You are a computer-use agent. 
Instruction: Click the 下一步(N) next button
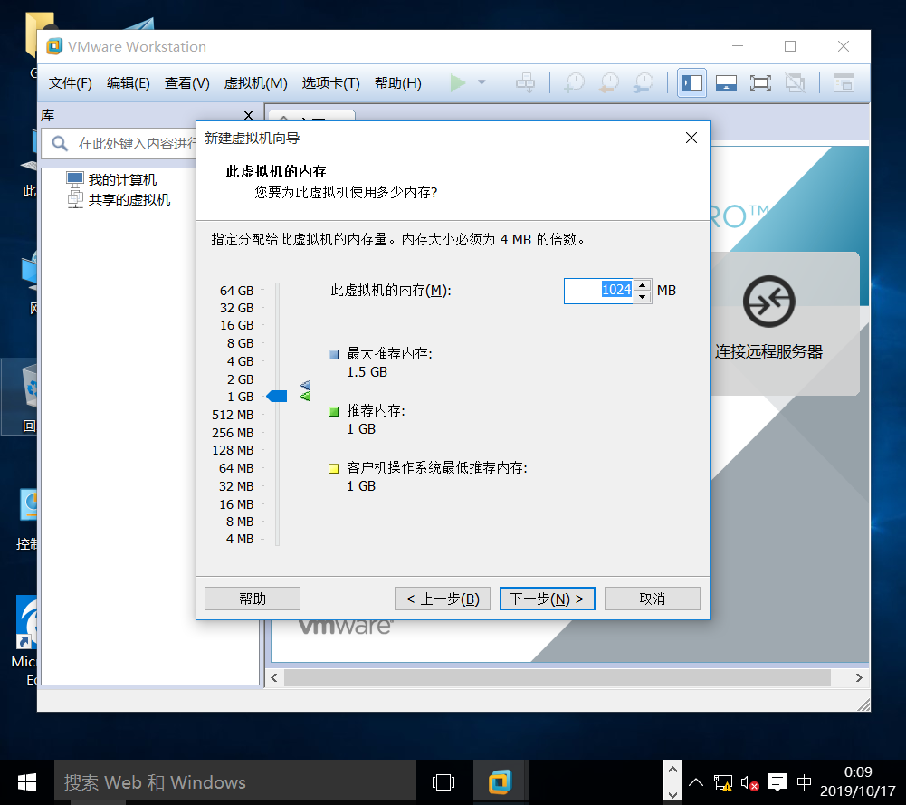click(548, 599)
